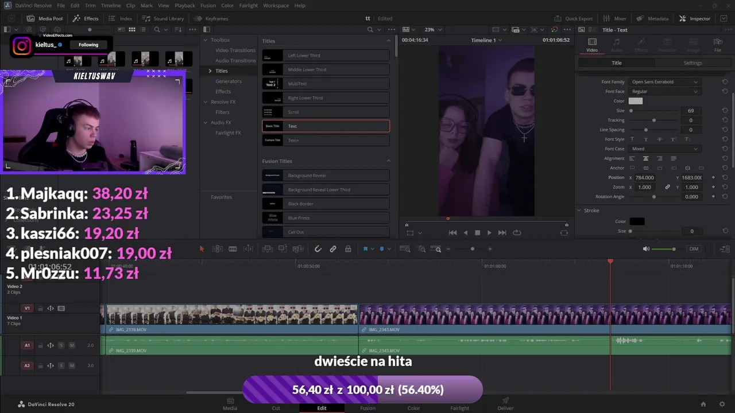Switch to the Color page tab
Viewport: 735px width, 413px height.
pos(413,404)
